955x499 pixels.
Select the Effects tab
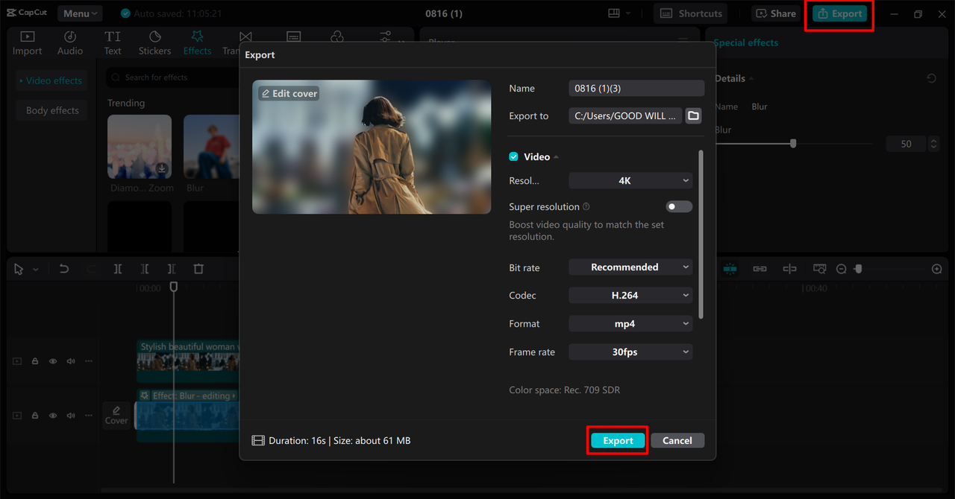tap(197, 43)
